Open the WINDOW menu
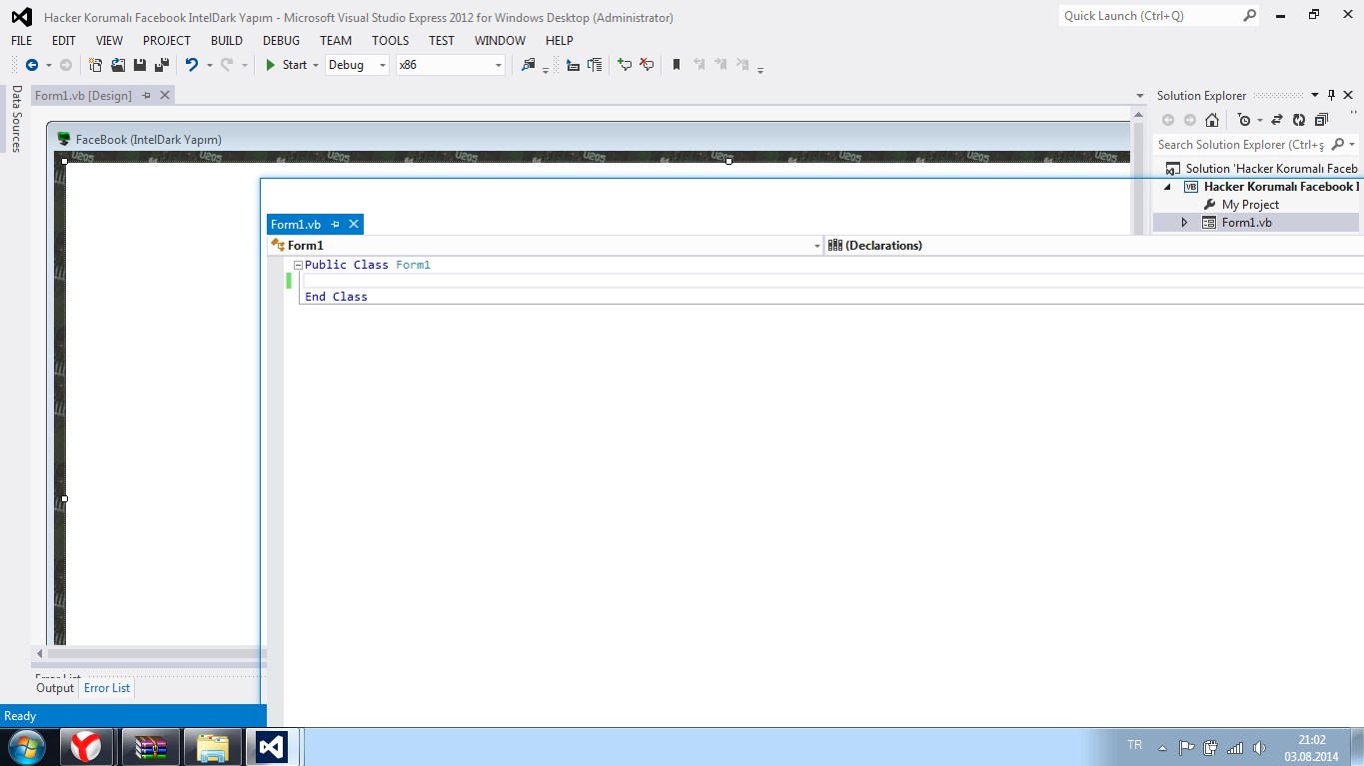This screenshot has height=766, width=1364. click(x=500, y=41)
